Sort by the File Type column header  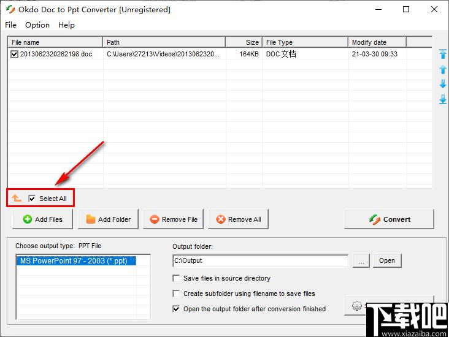pyautogui.click(x=305, y=42)
